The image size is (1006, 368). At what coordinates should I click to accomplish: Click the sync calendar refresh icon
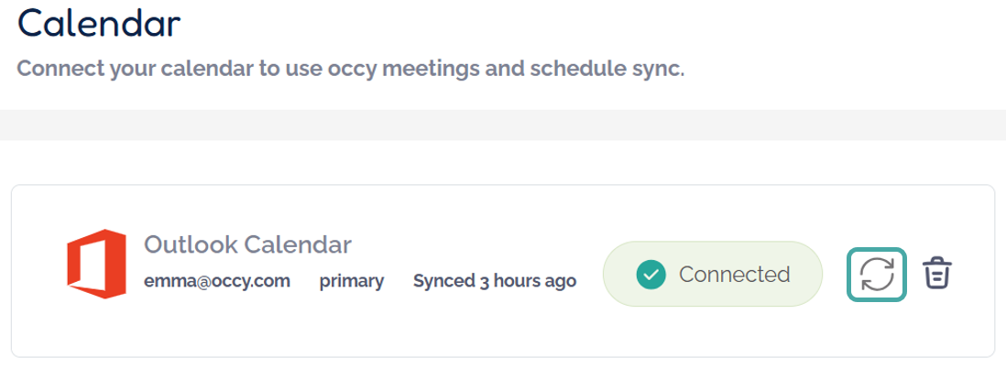pyautogui.click(x=878, y=275)
